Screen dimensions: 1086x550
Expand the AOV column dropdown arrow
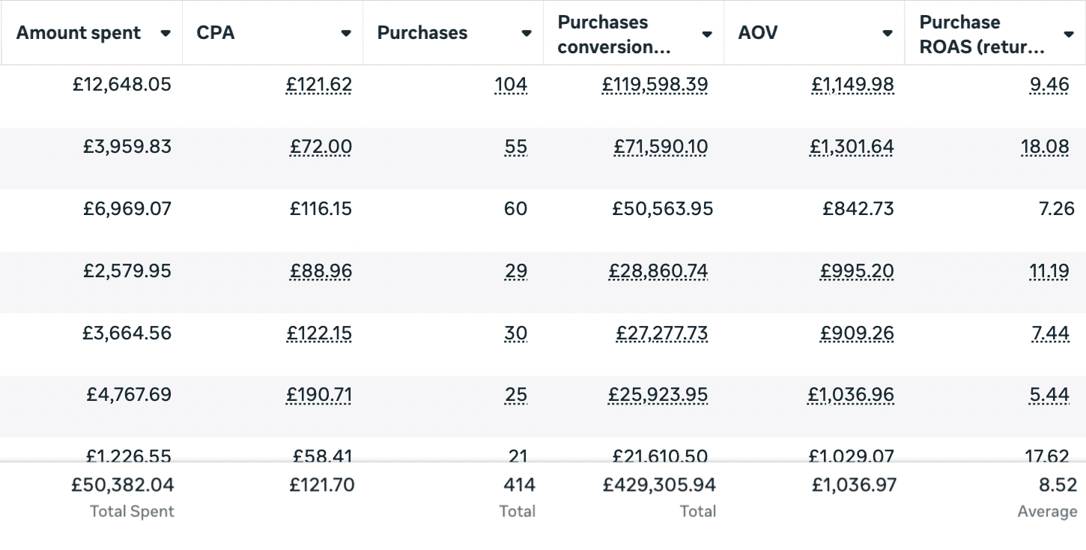pos(888,33)
